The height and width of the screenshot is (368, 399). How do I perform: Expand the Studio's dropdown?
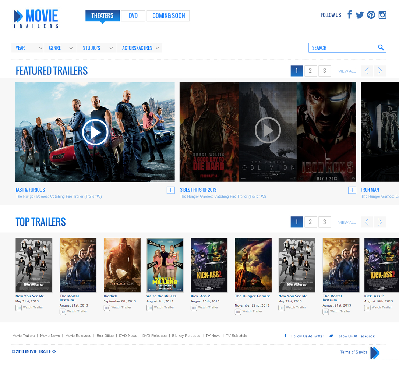coord(97,48)
